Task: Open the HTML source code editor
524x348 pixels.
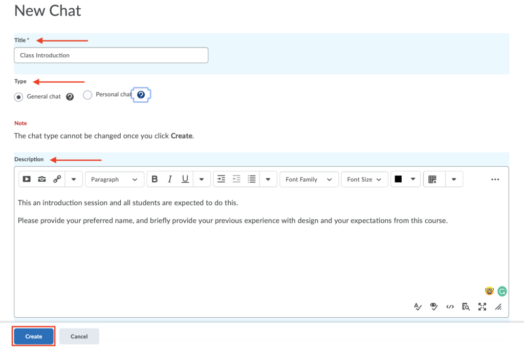Action: (450, 307)
